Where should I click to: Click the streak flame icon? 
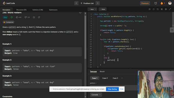pos(162,3)
